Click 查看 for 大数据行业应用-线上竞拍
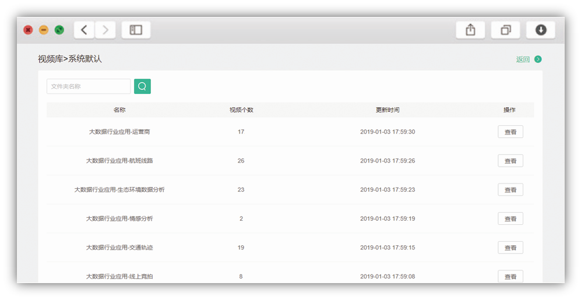 [x=510, y=276]
